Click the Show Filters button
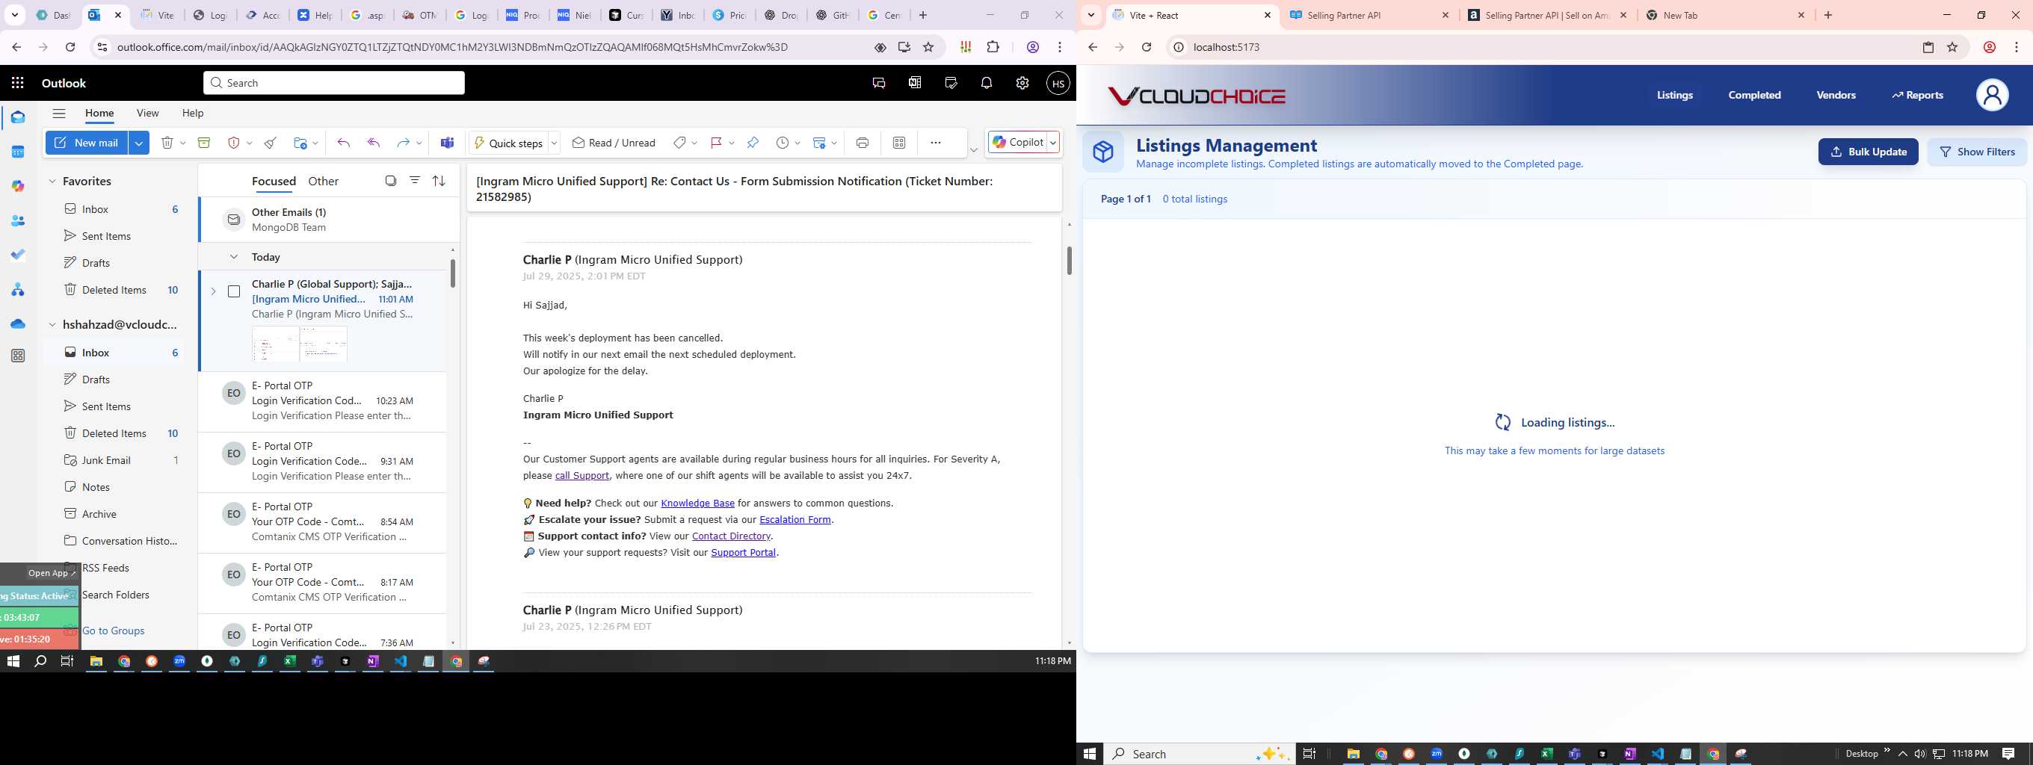 click(1976, 152)
